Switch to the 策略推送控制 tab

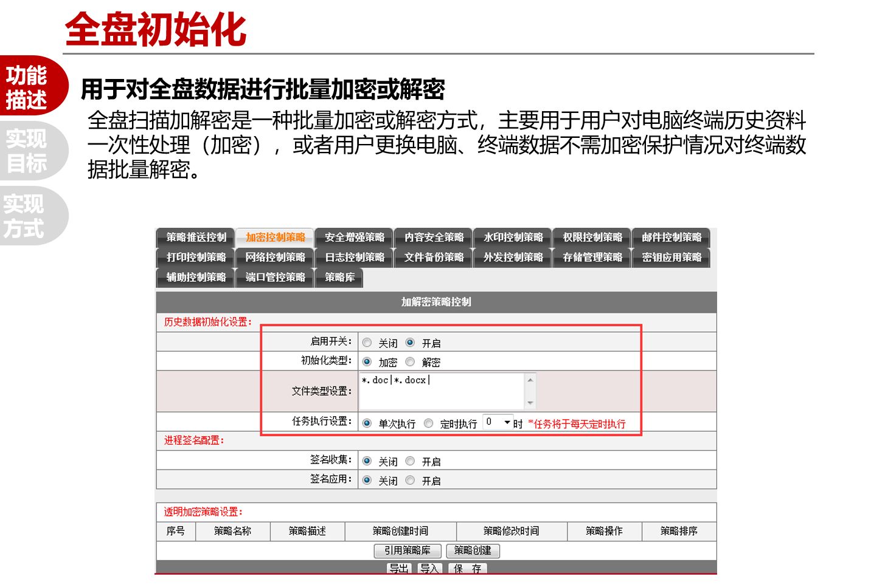(x=196, y=238)
